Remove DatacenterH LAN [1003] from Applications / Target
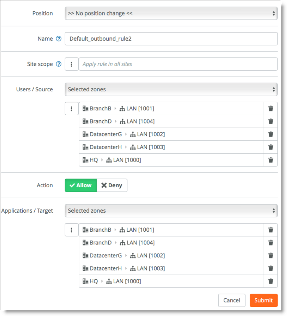Viewport: 287px width, 316px height. 271,268
